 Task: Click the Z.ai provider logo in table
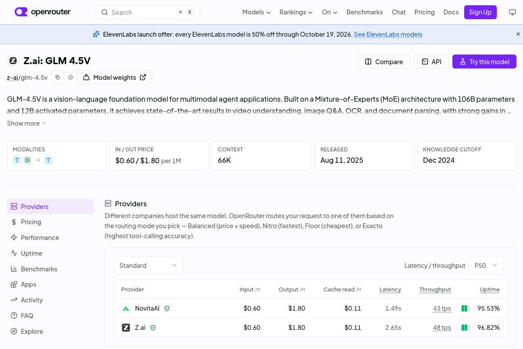[126, 328]
